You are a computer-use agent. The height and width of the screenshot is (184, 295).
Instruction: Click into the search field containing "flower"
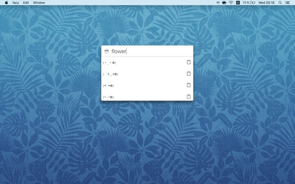(150, 51)
